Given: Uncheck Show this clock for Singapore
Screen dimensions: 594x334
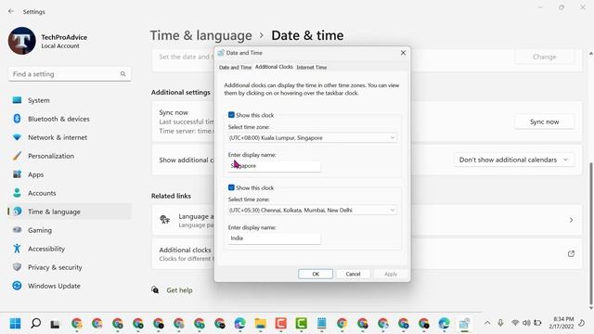Looking at the screenshot, I should 231,115.
